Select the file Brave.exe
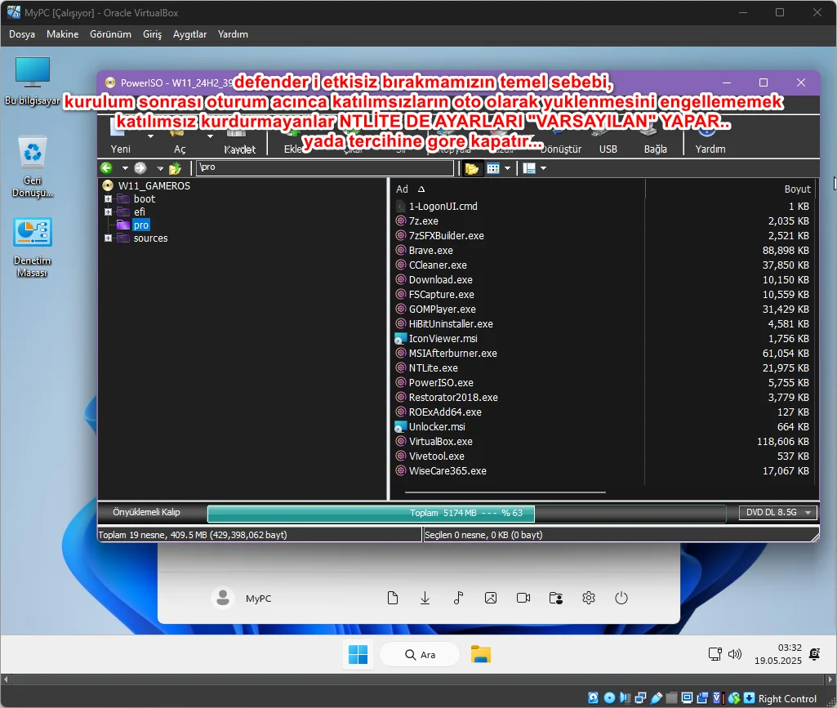The image size is (837, 708). (x=431, y=251)
